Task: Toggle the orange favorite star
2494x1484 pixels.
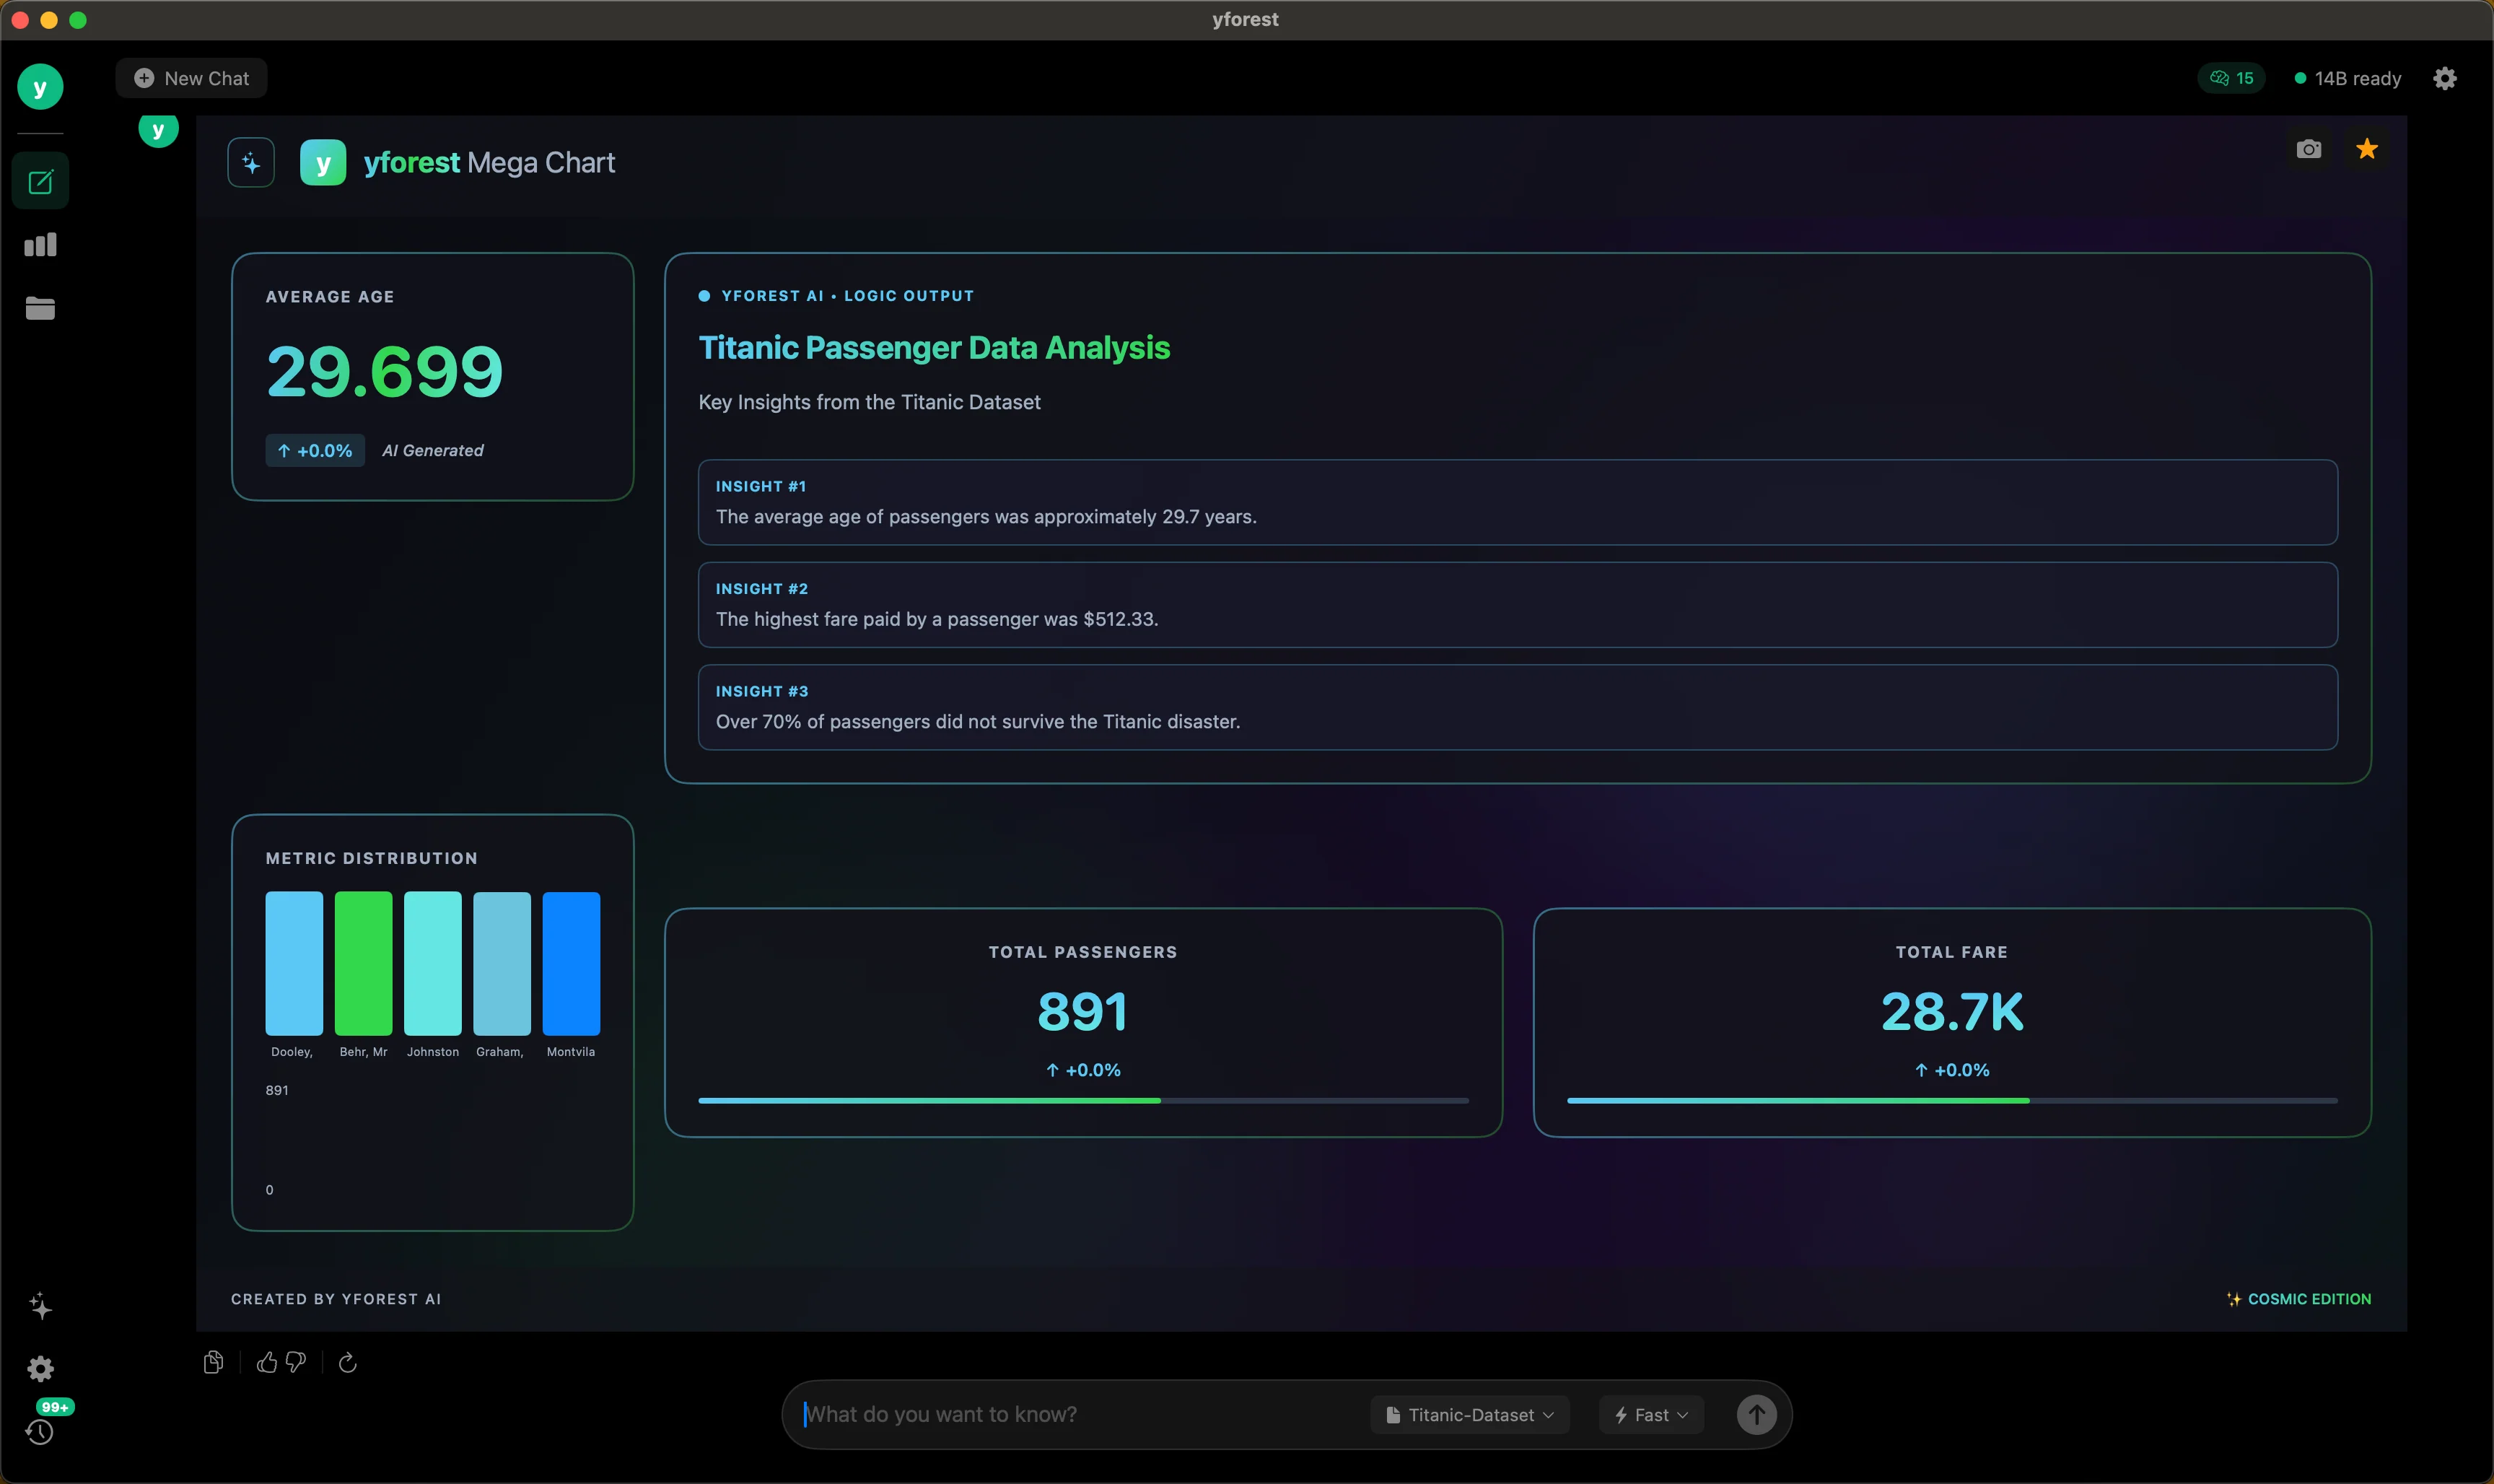Action: click(2367, 149)
